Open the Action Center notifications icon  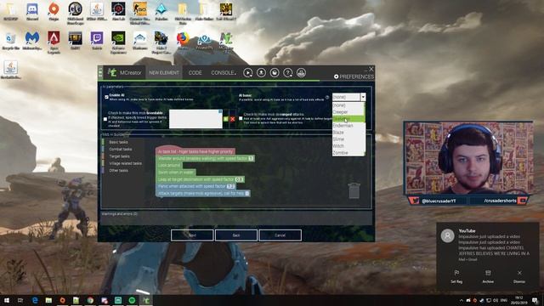535,300
